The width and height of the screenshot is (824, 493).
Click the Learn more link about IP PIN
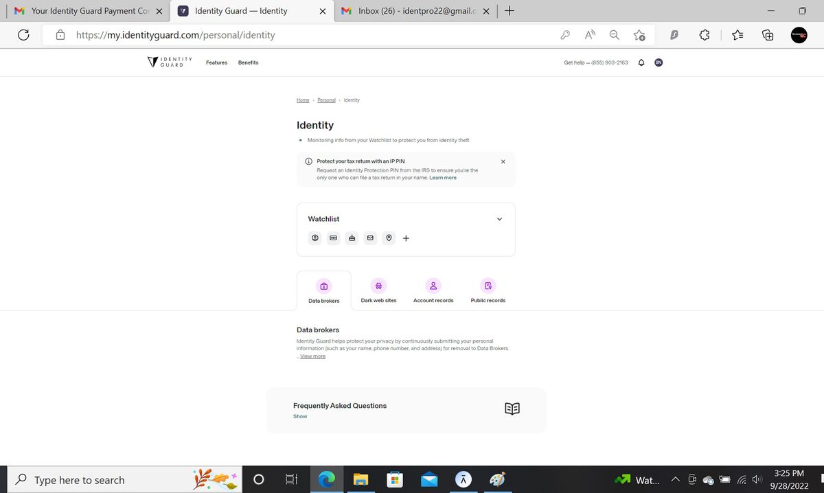[x=443, y=177]
